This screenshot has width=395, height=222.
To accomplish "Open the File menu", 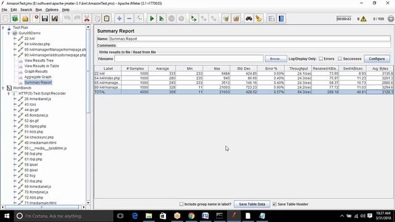I will (4, 10).
